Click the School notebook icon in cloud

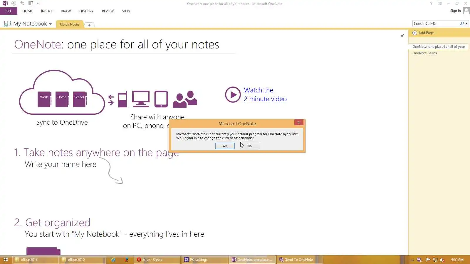tap(80, 99)
